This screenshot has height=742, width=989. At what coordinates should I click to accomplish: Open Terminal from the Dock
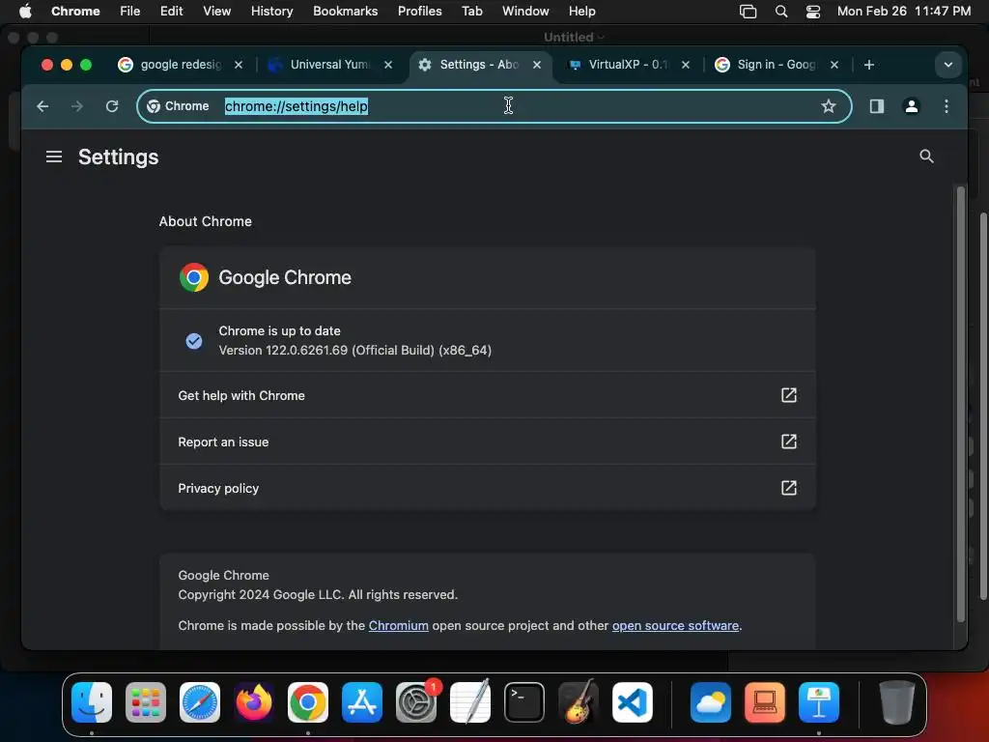tap(524, 701)
